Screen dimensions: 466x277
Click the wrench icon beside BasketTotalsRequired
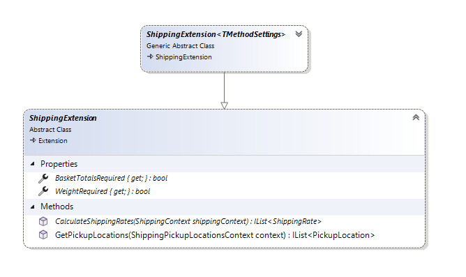[43, 179]
